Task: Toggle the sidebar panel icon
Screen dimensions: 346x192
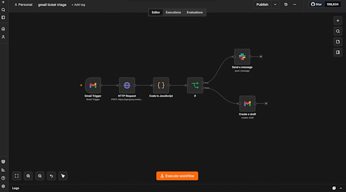Action: 4,17
